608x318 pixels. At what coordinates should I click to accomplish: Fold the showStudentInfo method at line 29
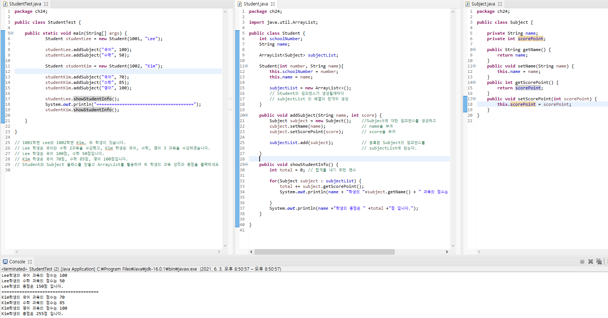pyautogui.click(x=246, y=164)
